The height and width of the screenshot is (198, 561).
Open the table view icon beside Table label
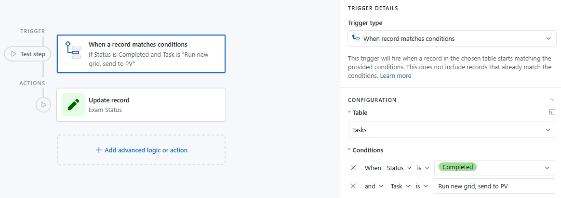(x=552, y=112)
